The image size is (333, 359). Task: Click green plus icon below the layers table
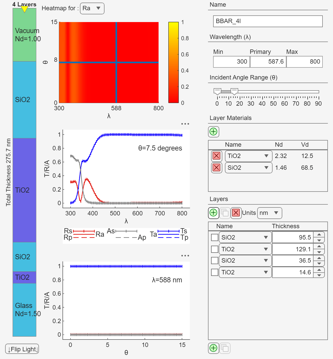pos(213,348)
